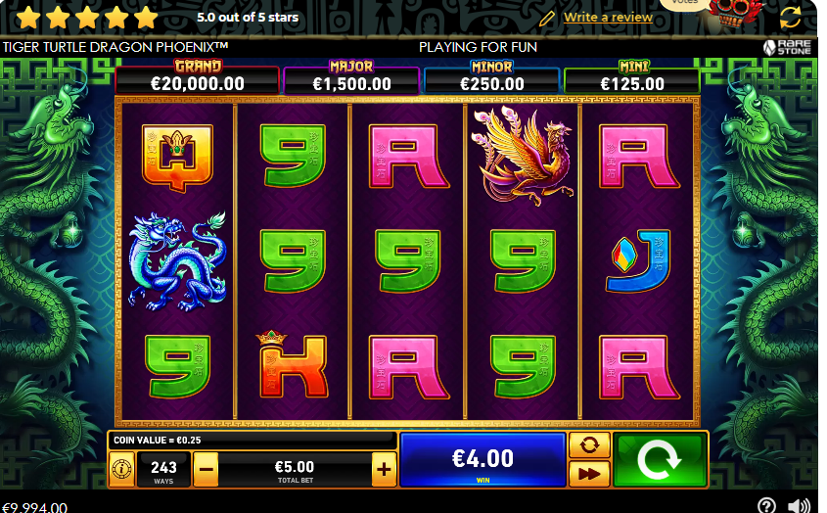Decrease total bet with the minus button

click(x=207, y=469)
